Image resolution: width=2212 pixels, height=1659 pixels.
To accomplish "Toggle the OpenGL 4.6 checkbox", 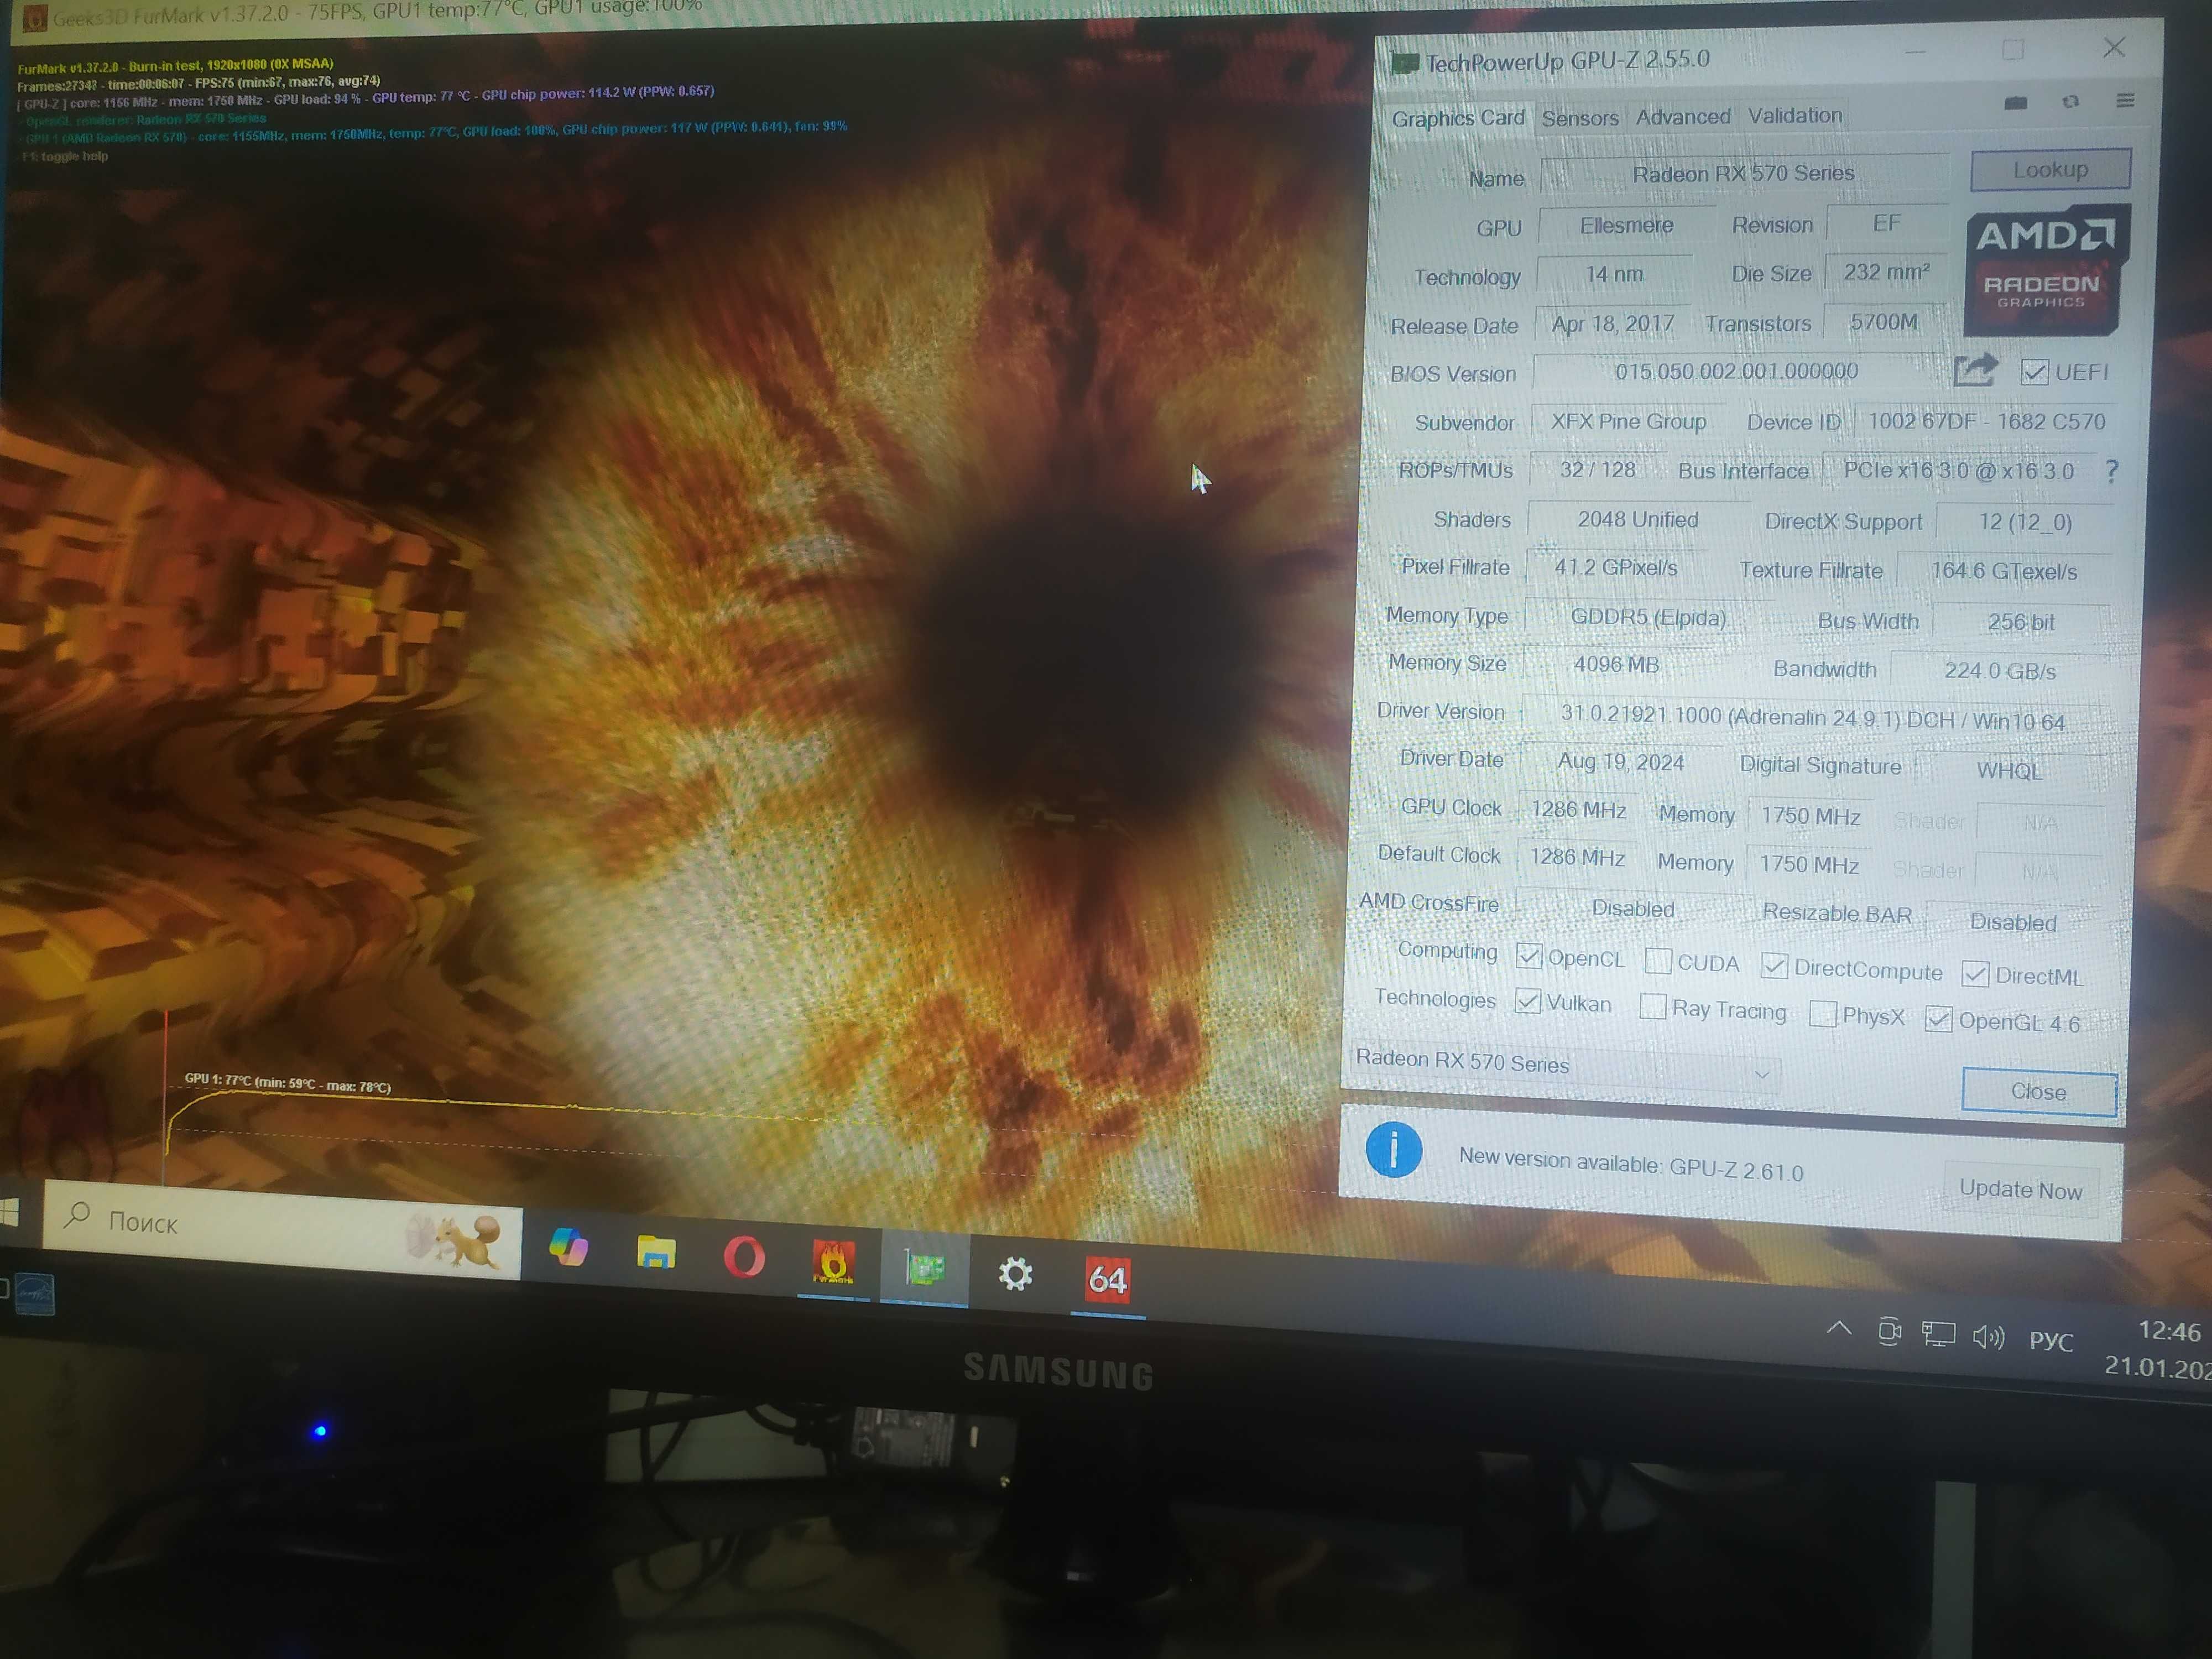I will click(x=1938, y=1019).
